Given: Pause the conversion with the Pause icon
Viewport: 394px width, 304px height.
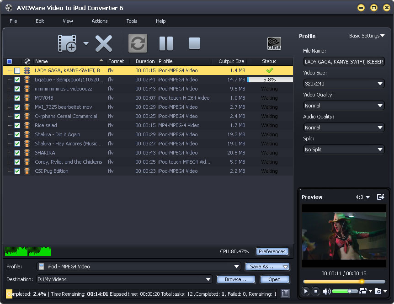Looking at the screenshot, I should click(166, 43).
